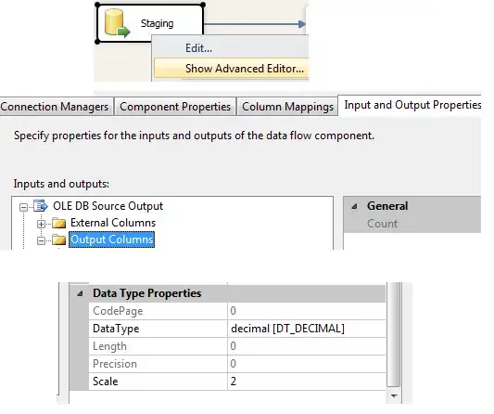Image resolution: width=494 pixels, height=414 pixels.
Task: Open the Component Properties tab
Action: click(175, 107)
